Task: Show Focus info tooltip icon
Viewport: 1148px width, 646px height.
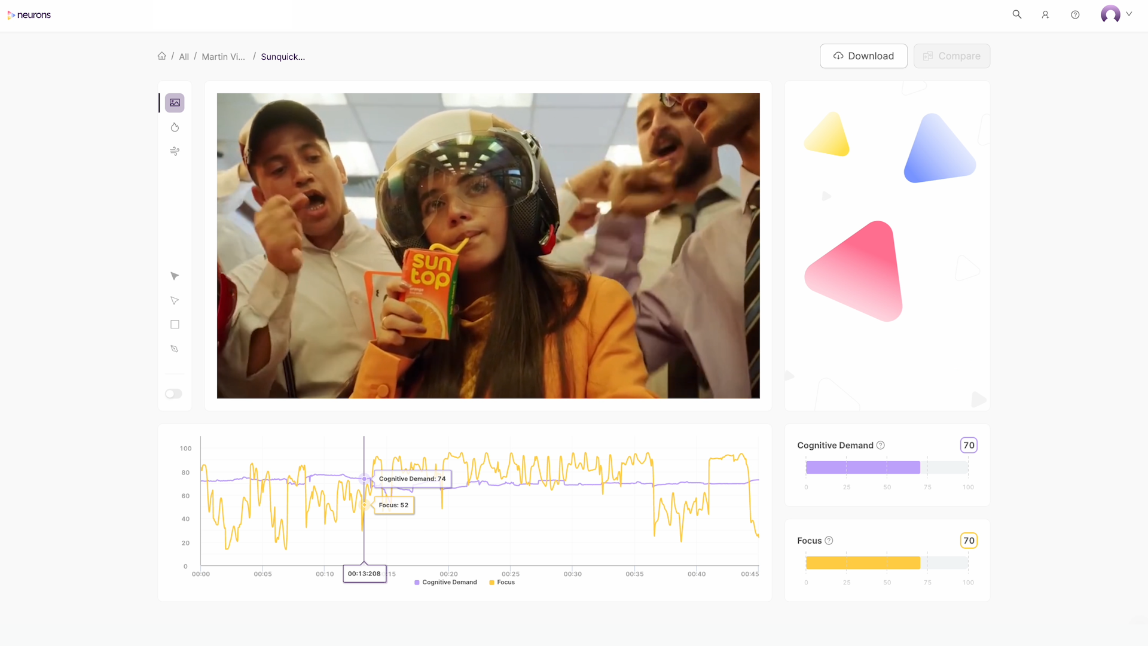Action: pyautogui.click(x=829, y=541)
